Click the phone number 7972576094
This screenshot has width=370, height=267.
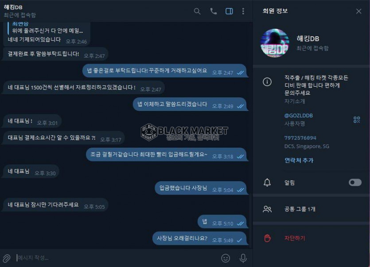point(300,138)
